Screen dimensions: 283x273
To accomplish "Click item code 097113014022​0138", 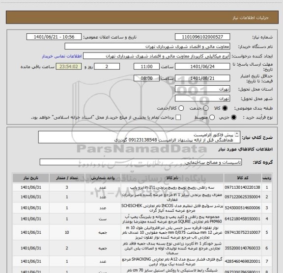I will point(242,187).
